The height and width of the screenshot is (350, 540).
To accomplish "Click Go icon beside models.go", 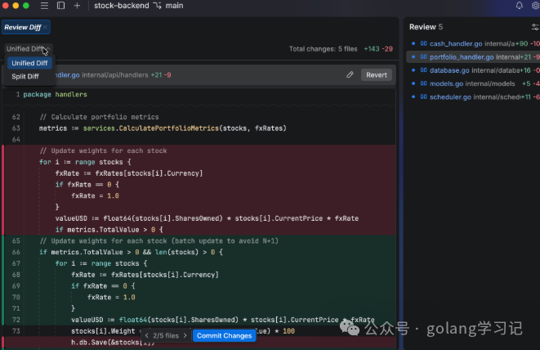I will pyautogui.click(x=424, y=83).
